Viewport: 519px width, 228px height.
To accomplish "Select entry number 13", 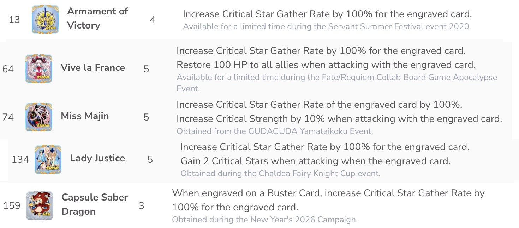I will 14,20.
